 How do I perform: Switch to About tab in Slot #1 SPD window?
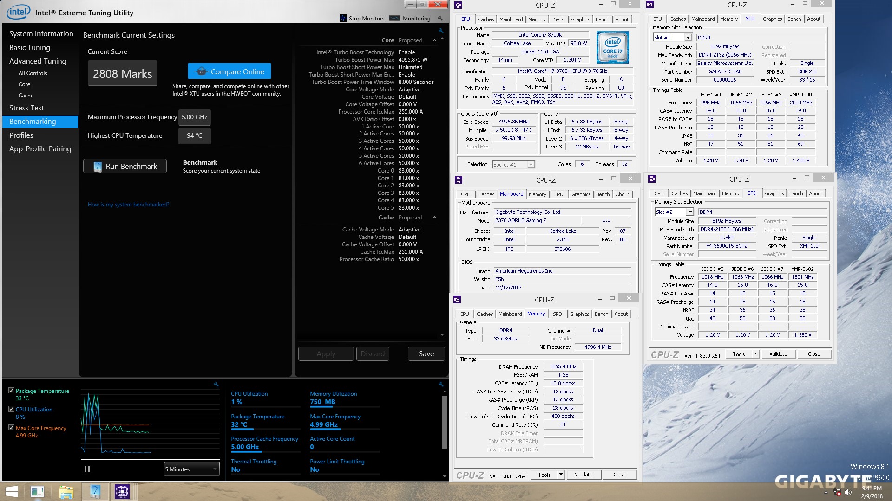pos(813,19)
